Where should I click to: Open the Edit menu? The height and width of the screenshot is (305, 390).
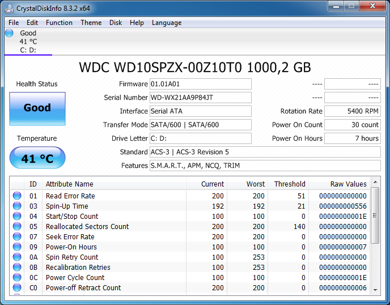tap(32, 23)
